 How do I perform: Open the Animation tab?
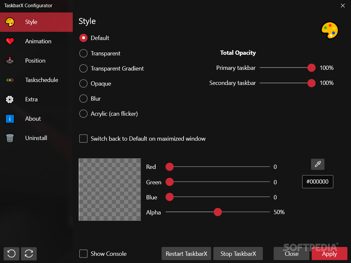pyautogui.click(x=36, y=41)
